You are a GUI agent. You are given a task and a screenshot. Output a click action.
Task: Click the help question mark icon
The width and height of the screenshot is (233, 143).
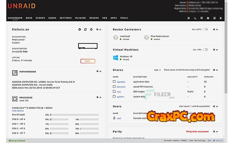click(208, 18)
